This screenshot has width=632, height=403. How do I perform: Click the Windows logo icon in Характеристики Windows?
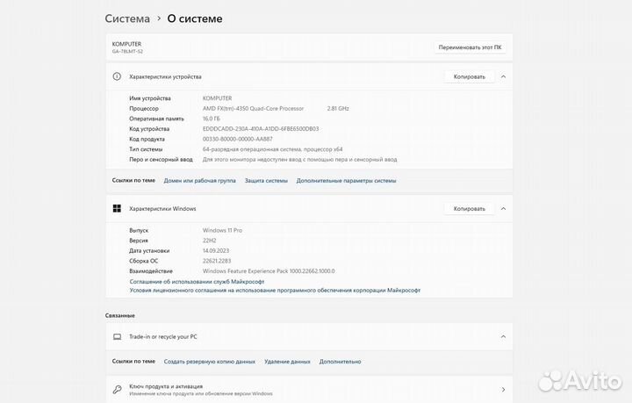(116, 209)
